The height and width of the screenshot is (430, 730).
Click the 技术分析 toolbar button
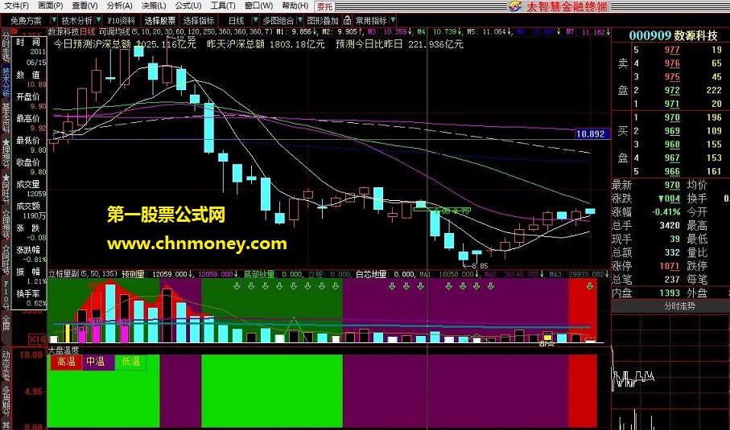point(76,21)
